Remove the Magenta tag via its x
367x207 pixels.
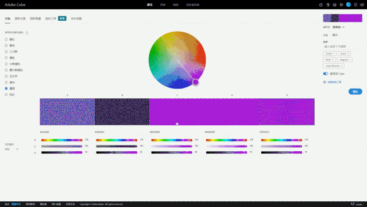point(350,60)
